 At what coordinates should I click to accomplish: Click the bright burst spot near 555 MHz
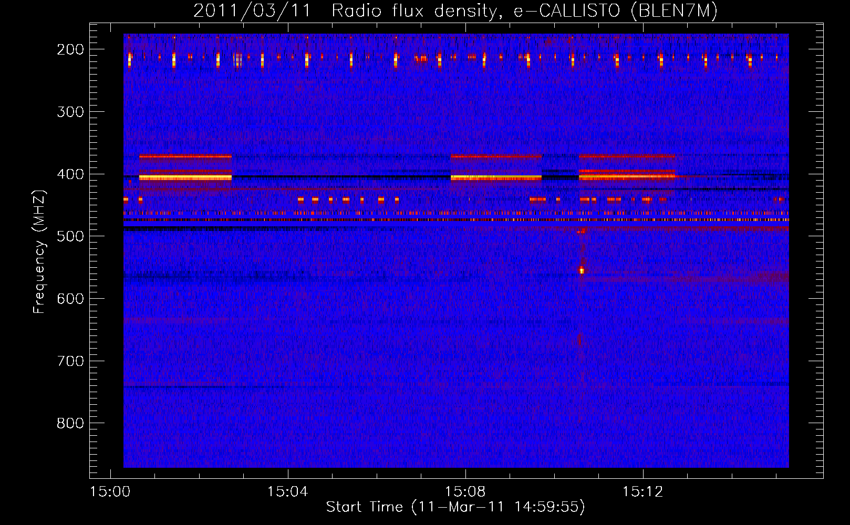(582, 271)
